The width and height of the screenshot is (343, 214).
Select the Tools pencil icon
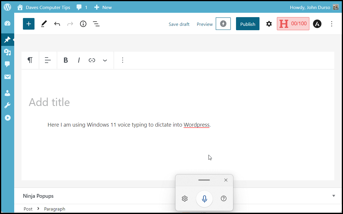pos(44,24)
